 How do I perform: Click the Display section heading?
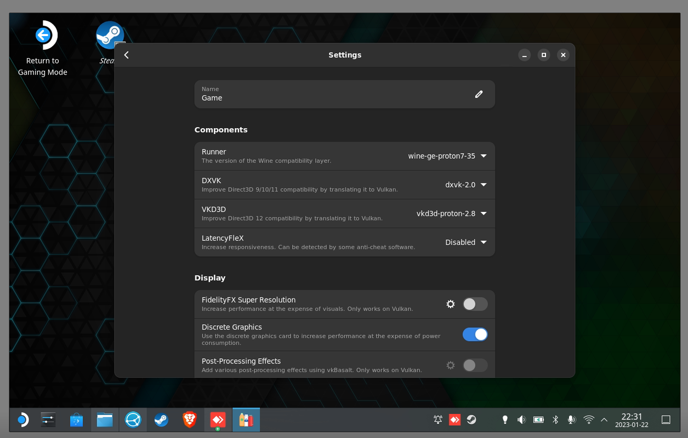click(x=210, y=278)
